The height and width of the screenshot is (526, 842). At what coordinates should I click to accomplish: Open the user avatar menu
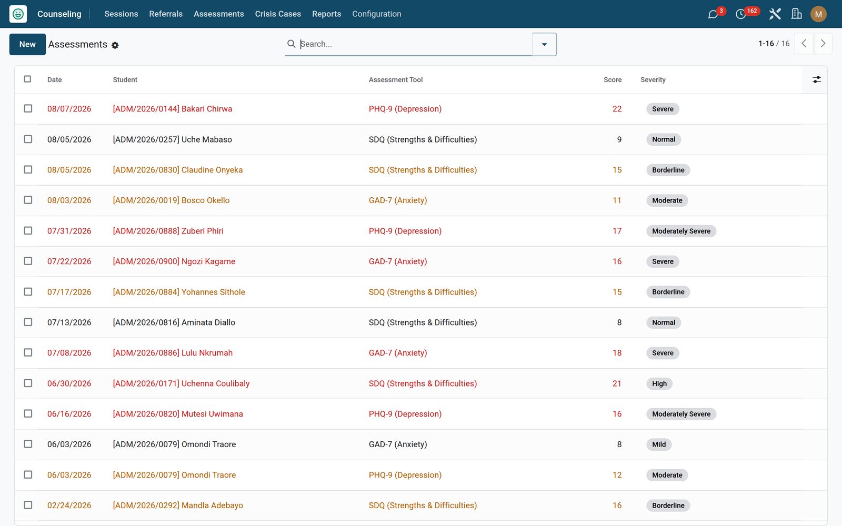(x=818, y=14)
